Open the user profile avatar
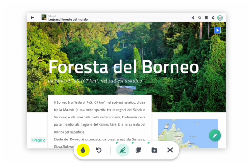This screenshot has width=251, height=166. pyautogui.click(x=220, y=18)
